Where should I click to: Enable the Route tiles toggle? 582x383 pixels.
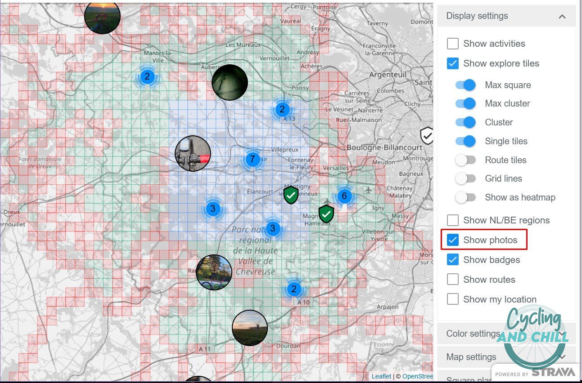[466, 160]
